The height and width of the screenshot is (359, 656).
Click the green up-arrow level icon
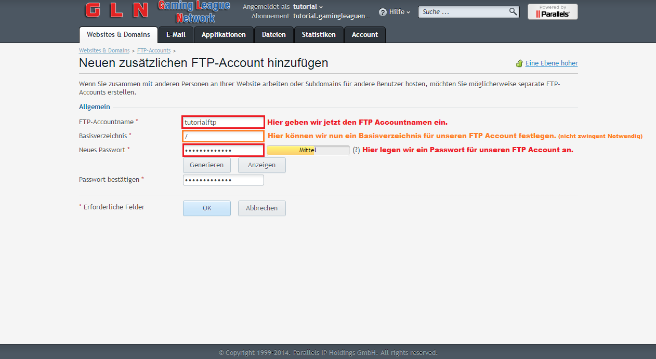[519, 63]
